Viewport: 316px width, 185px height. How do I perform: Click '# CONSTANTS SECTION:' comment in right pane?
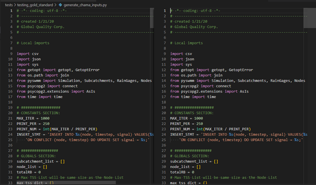pyautogui.click(x=191, y=113)
